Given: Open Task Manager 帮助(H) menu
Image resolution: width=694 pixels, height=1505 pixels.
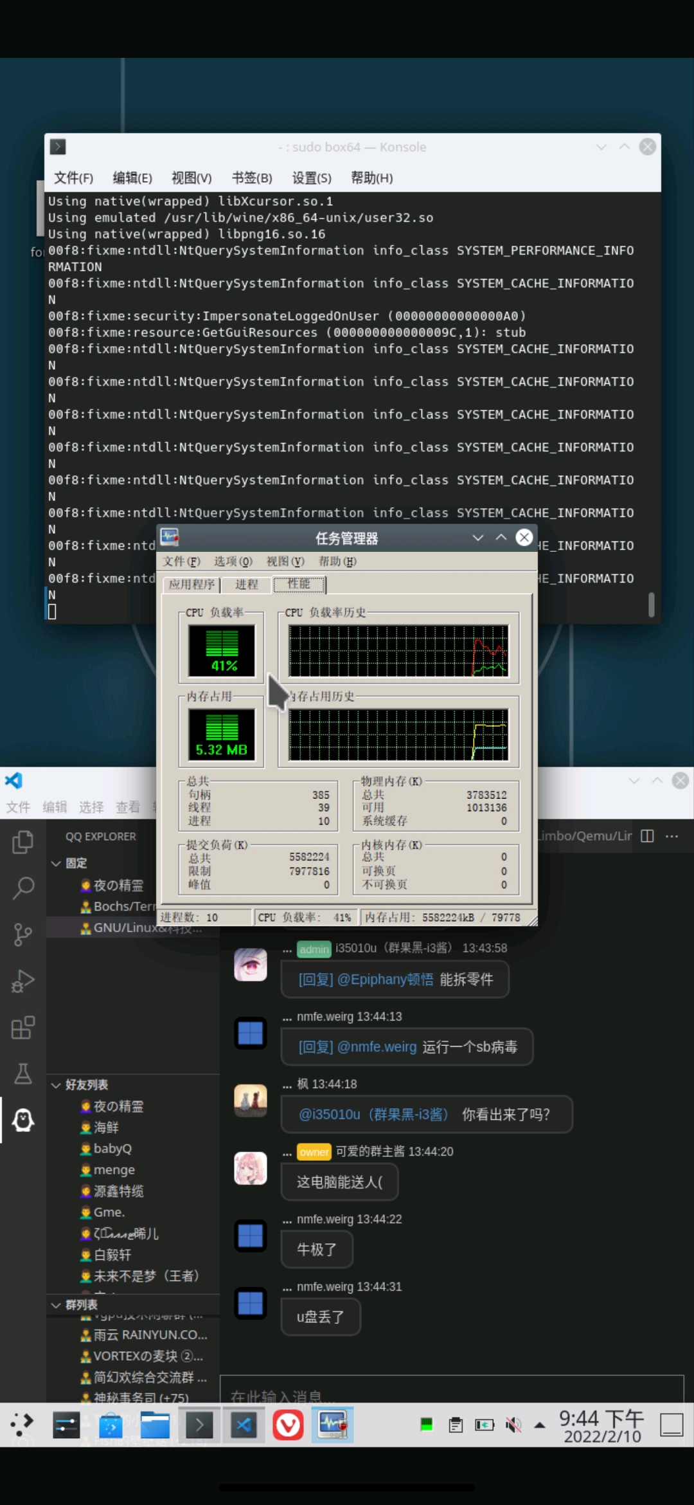Looking at the screenshot, I should [337, 561].
